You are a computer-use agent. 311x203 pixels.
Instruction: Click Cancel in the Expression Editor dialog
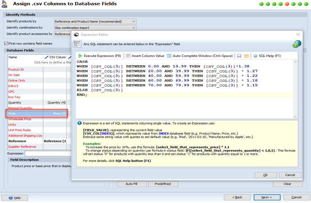click(290, 175)
